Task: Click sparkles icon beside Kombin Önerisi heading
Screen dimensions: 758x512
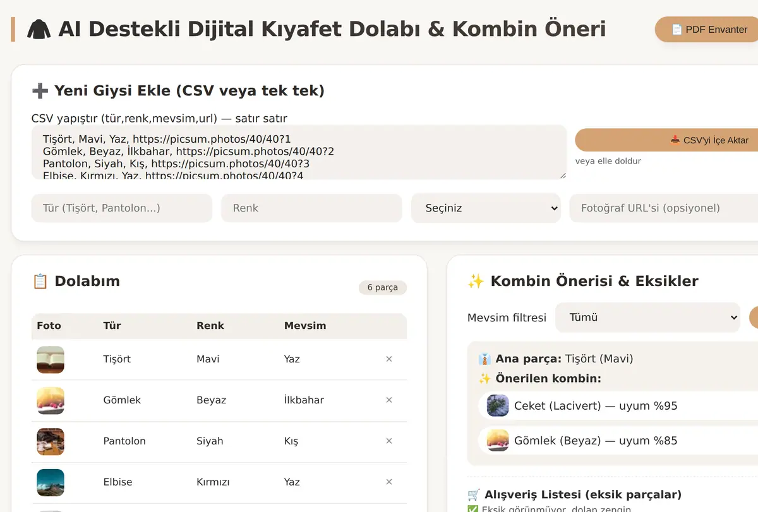Action: click(476, 282)
